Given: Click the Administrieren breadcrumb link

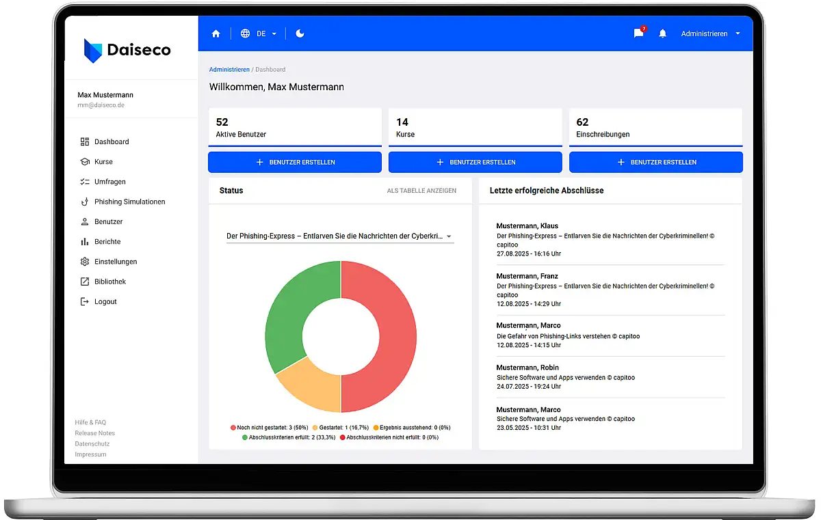Looking at the screenshot, I should (229, 70).
